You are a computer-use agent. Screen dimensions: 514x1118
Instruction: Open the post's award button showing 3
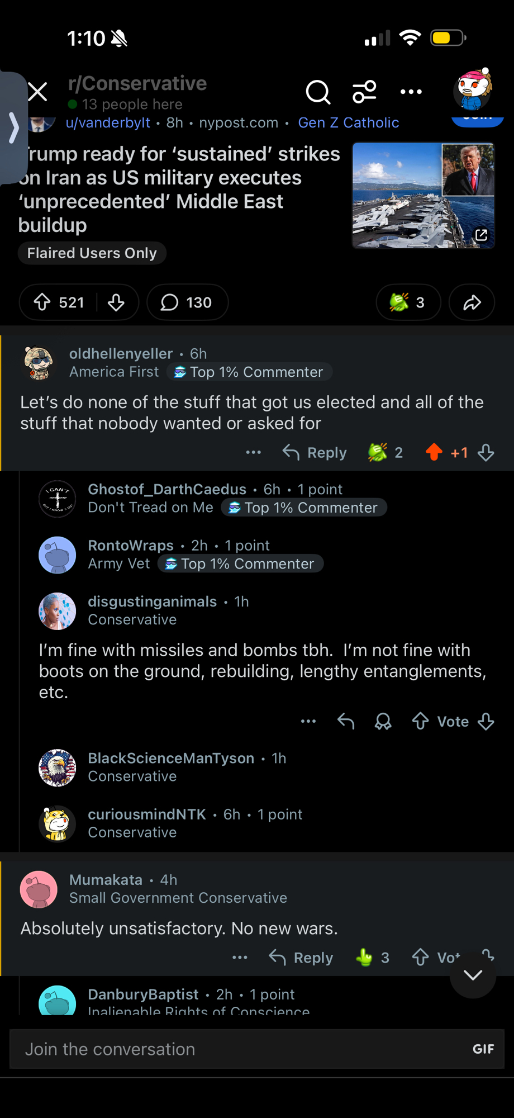pos(408,302)
